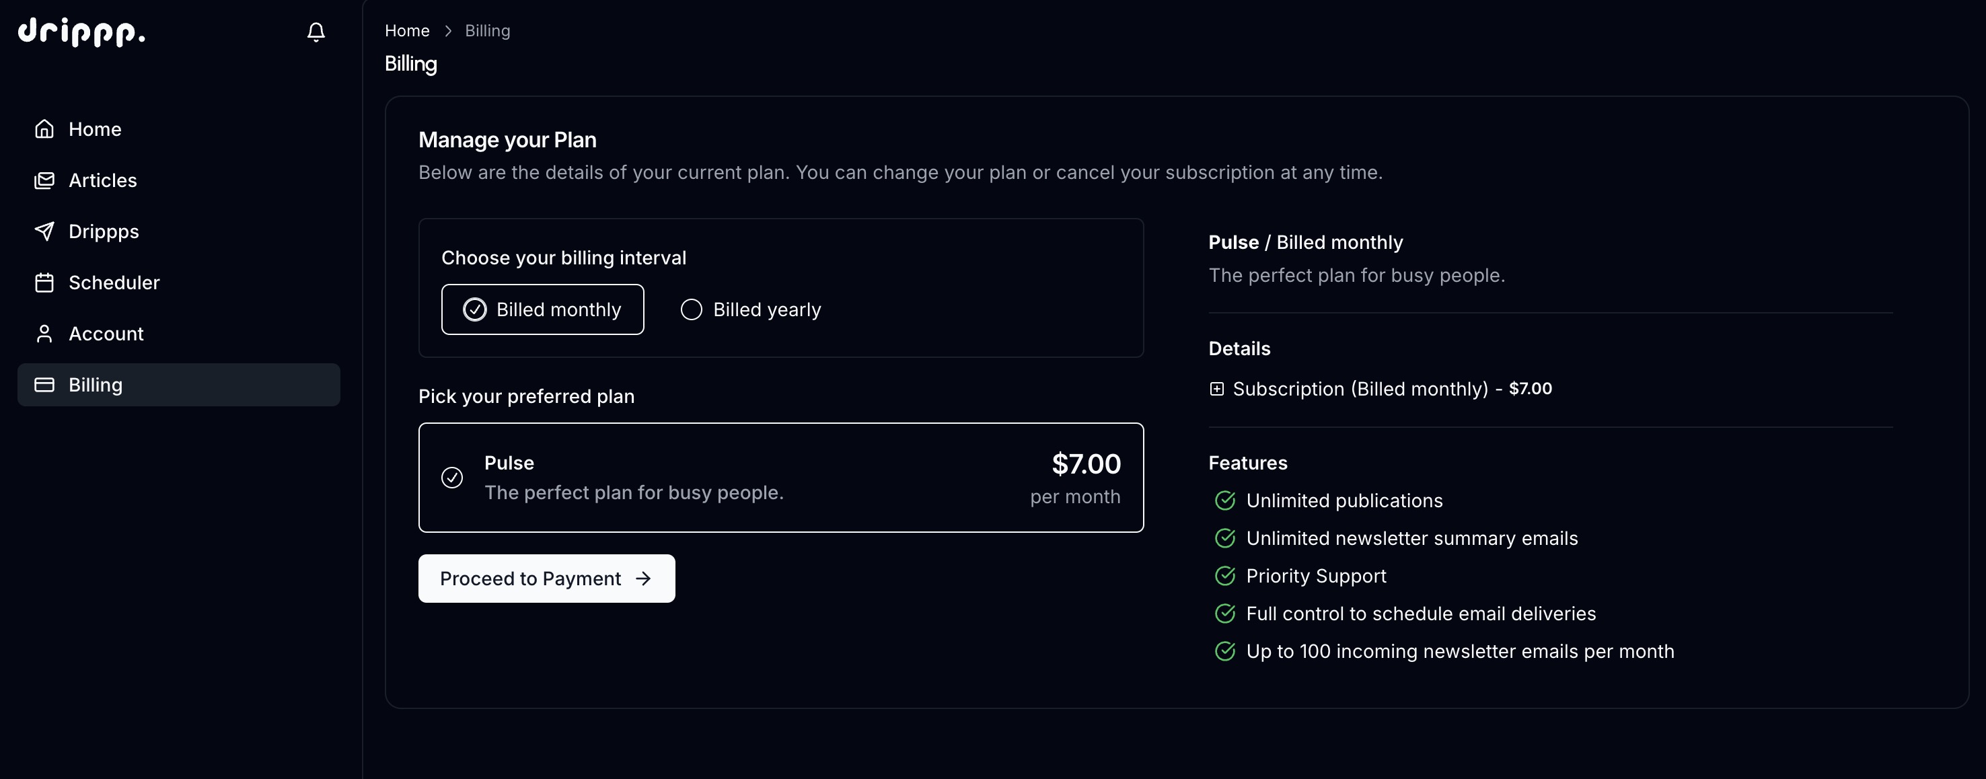Click 'Pulse / Billed monthly' title
Screen dimensions: 1986x779
[1306, 243]
